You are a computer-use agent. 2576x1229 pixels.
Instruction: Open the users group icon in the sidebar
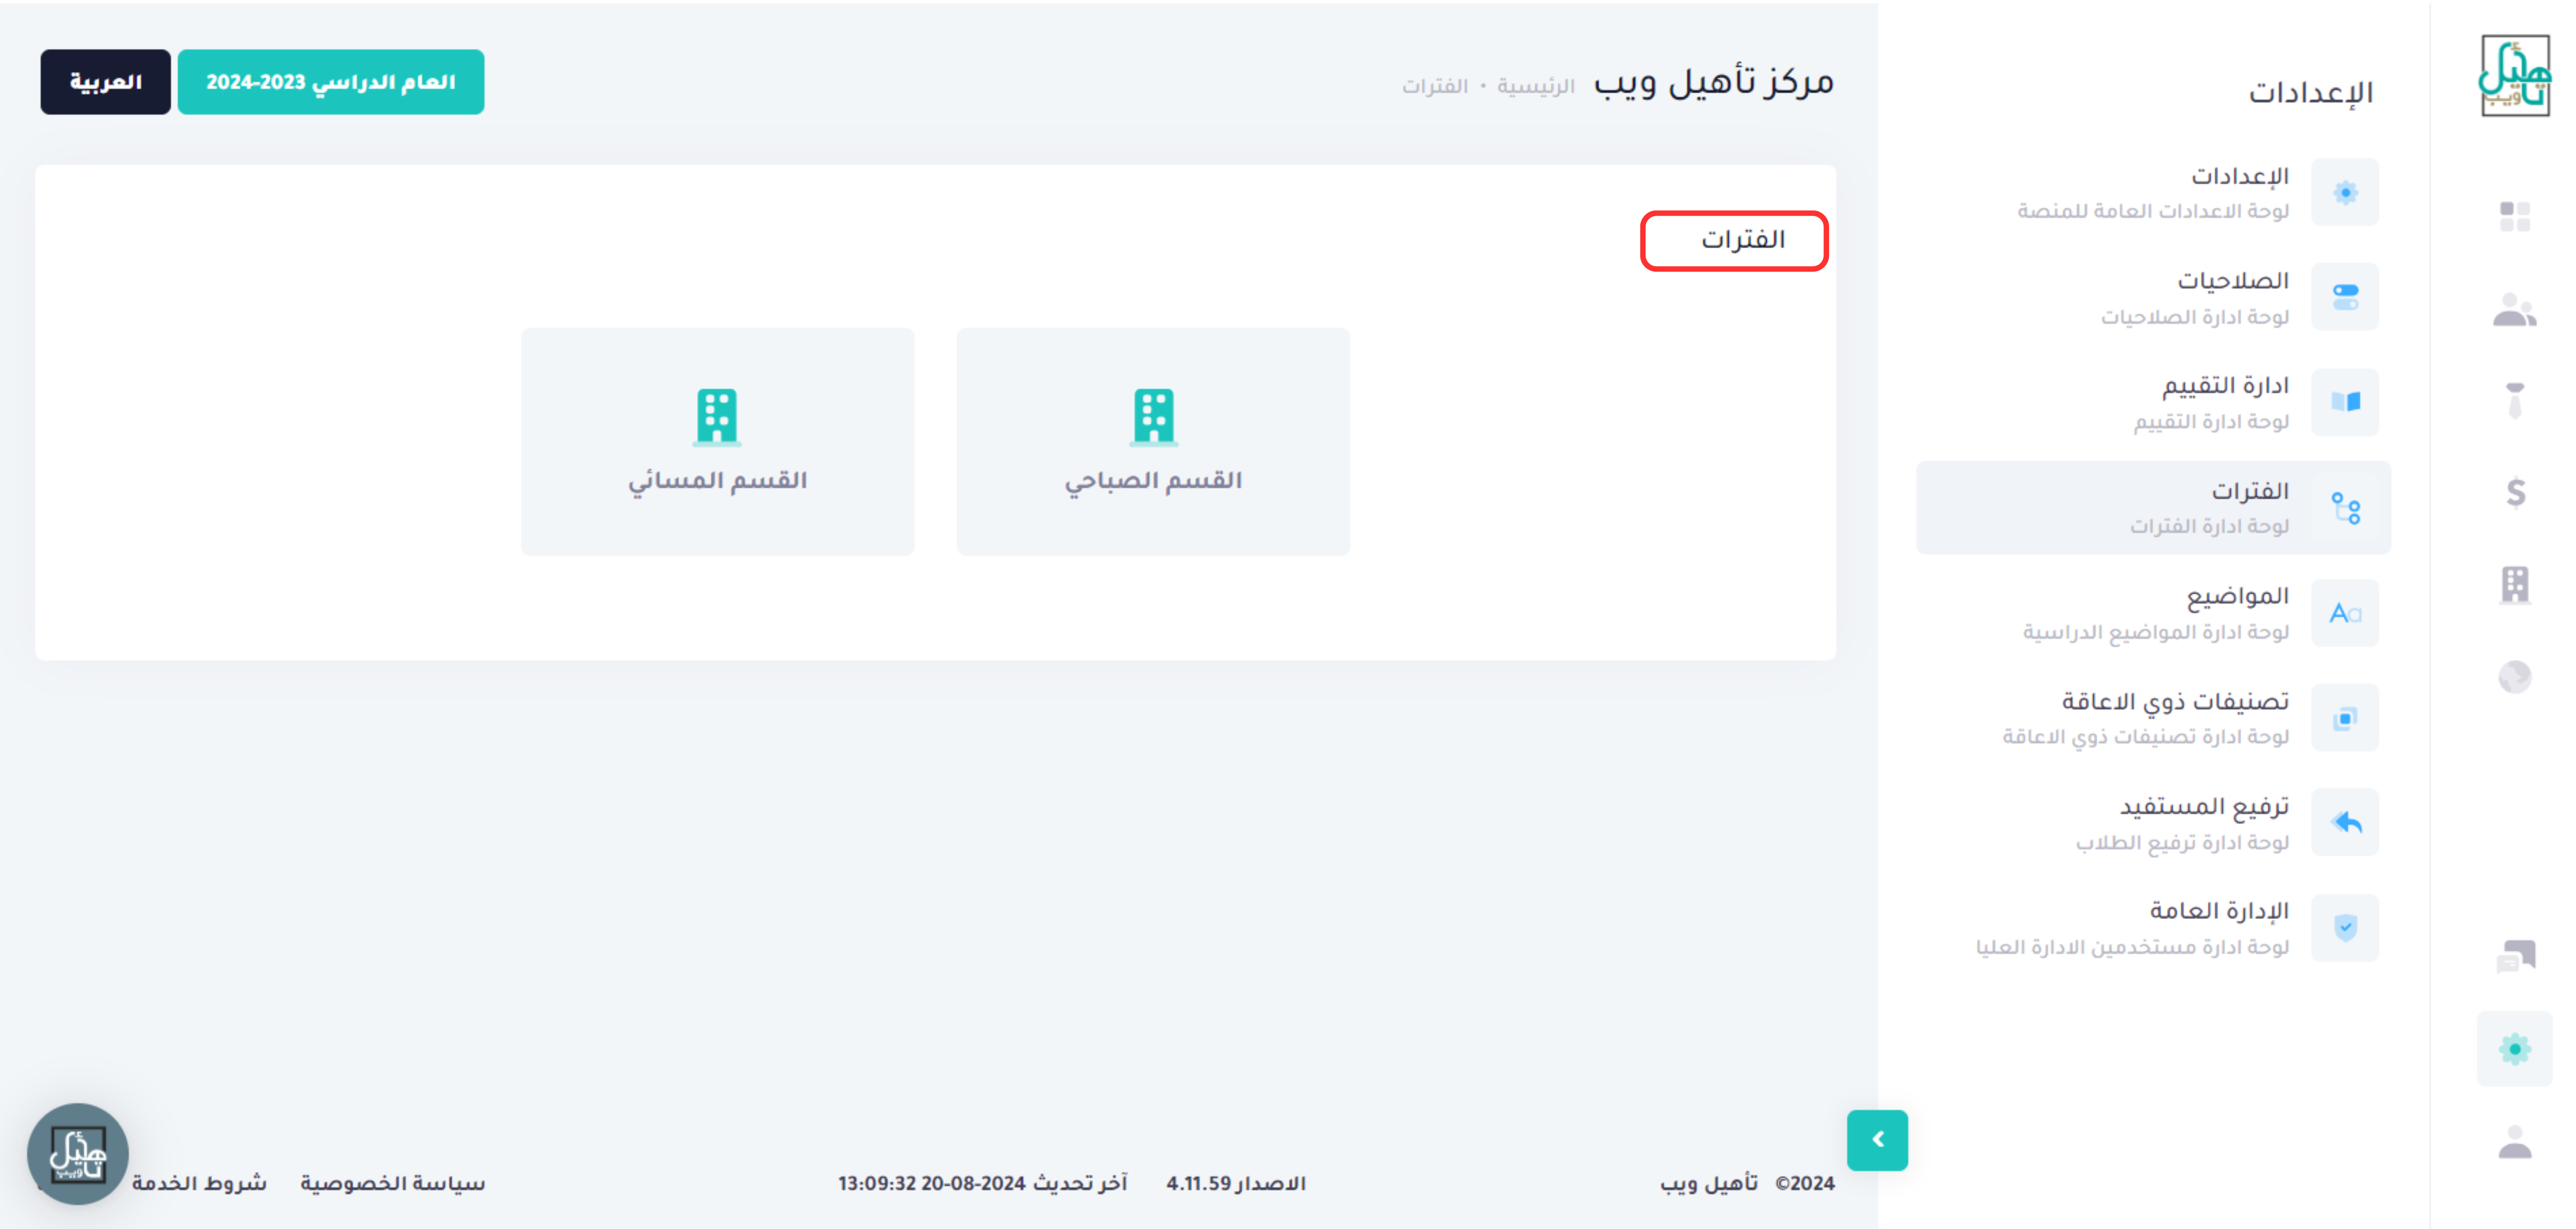tap(2514, 310)
